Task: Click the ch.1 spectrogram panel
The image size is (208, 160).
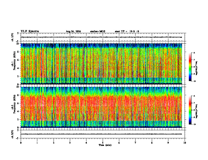Action: (101, 64)
